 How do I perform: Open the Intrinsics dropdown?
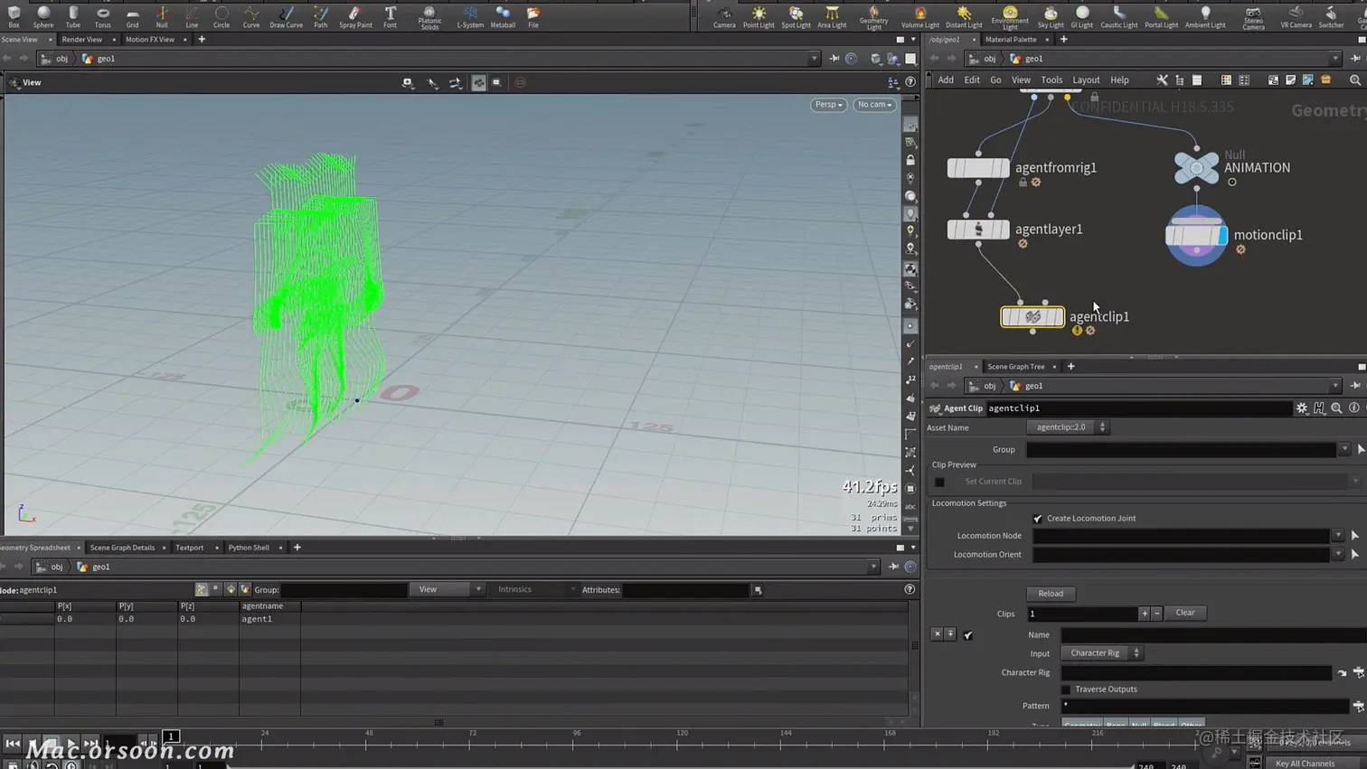pyautogui.click(x=533, y=590)
